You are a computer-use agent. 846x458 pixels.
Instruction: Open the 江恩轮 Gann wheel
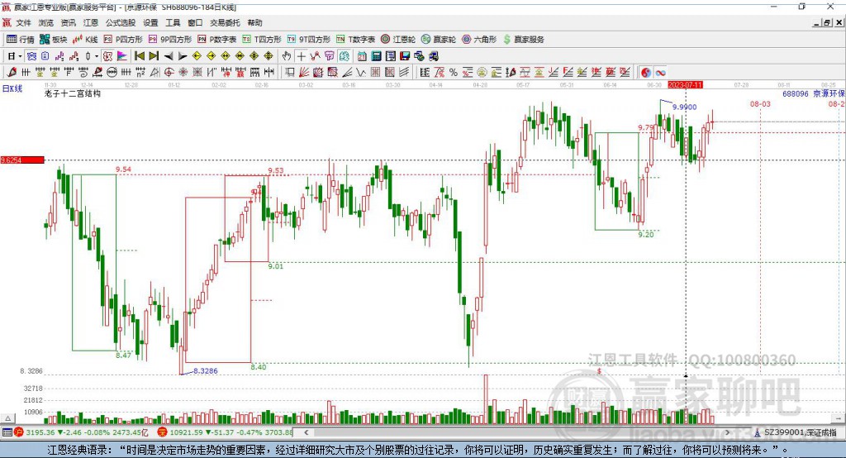point(397,40)
